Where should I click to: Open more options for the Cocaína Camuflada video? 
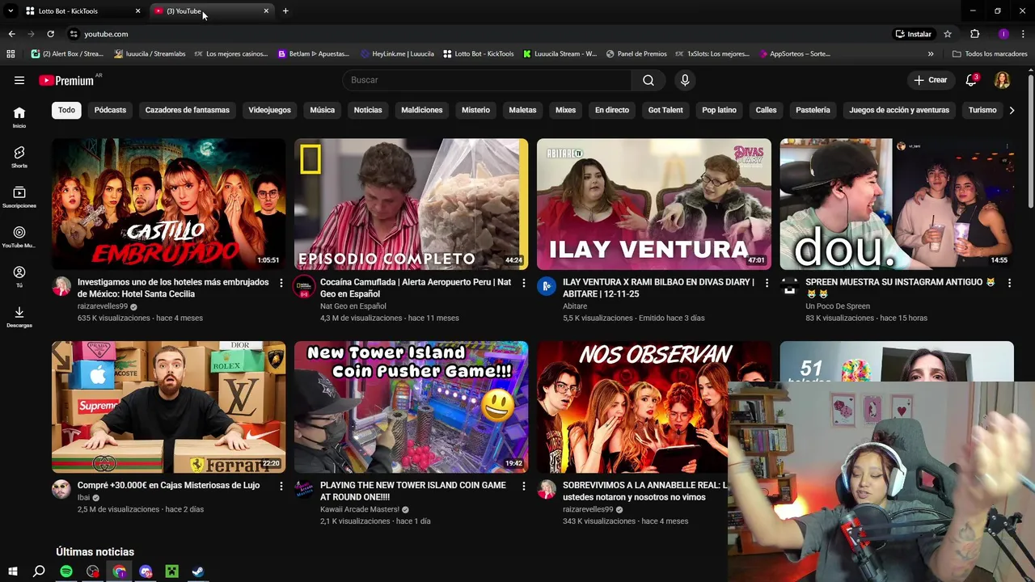click(524, 283)
